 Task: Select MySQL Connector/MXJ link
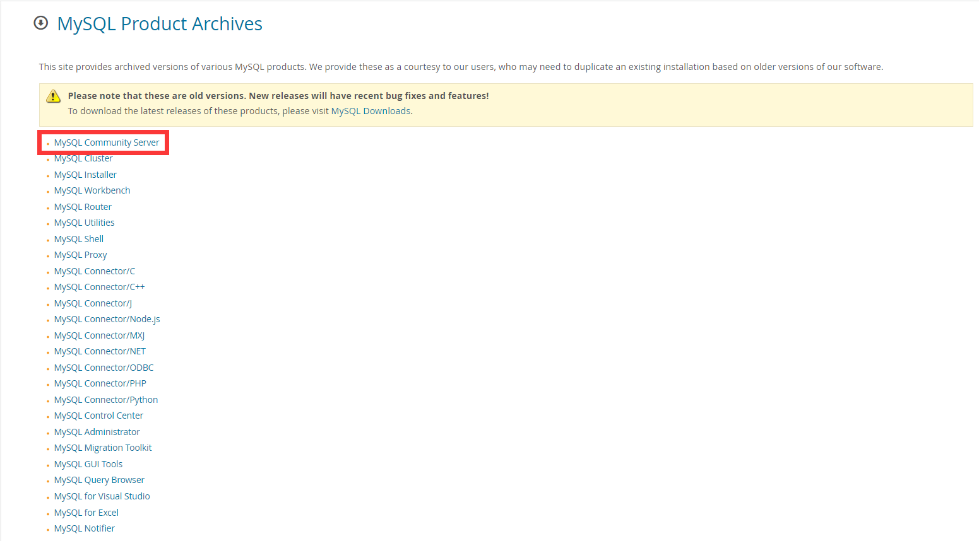(x=99, y=335)
